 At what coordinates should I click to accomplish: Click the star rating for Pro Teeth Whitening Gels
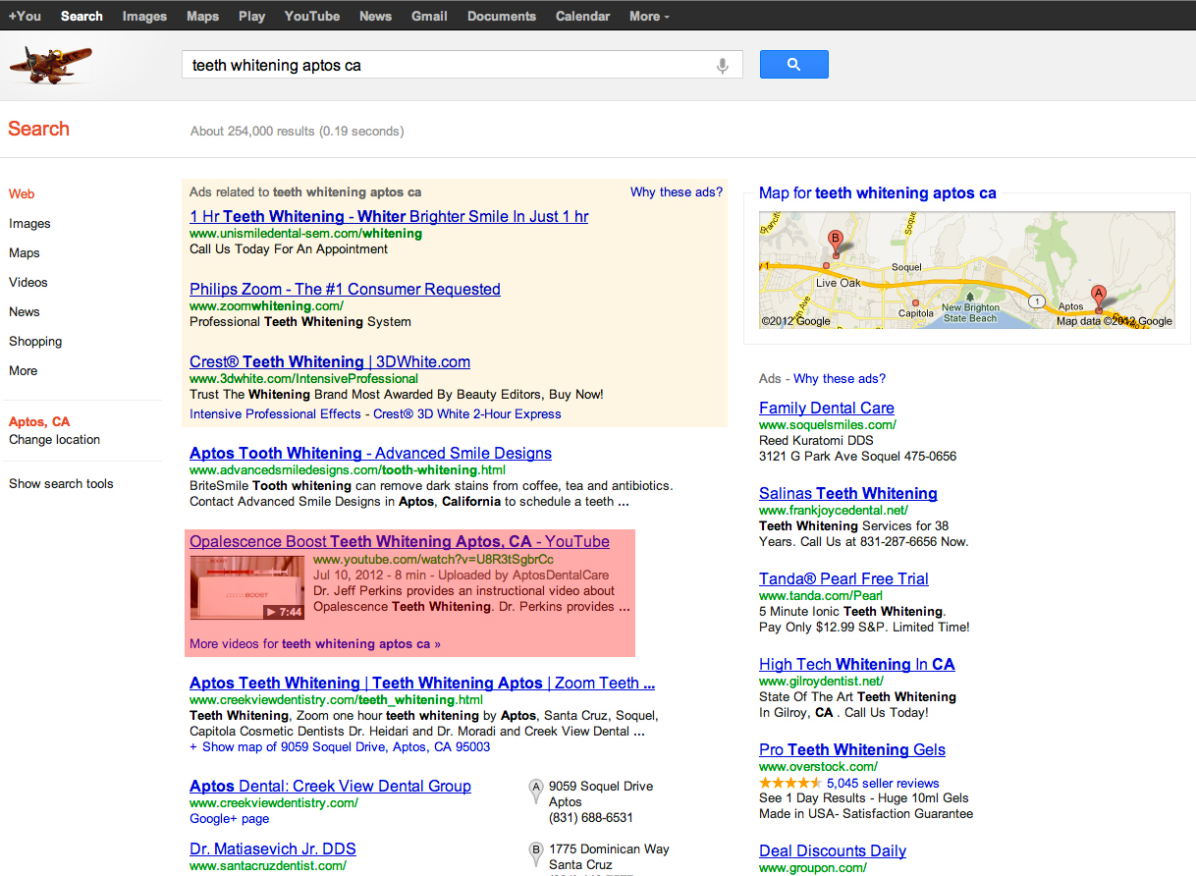point(790,783)
